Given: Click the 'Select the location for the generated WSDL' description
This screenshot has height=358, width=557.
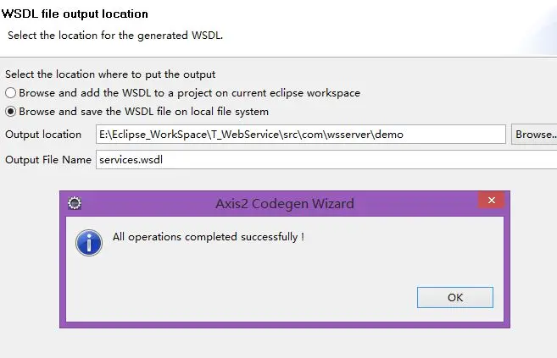Looking at the screenshot, I should pos(115,36).
